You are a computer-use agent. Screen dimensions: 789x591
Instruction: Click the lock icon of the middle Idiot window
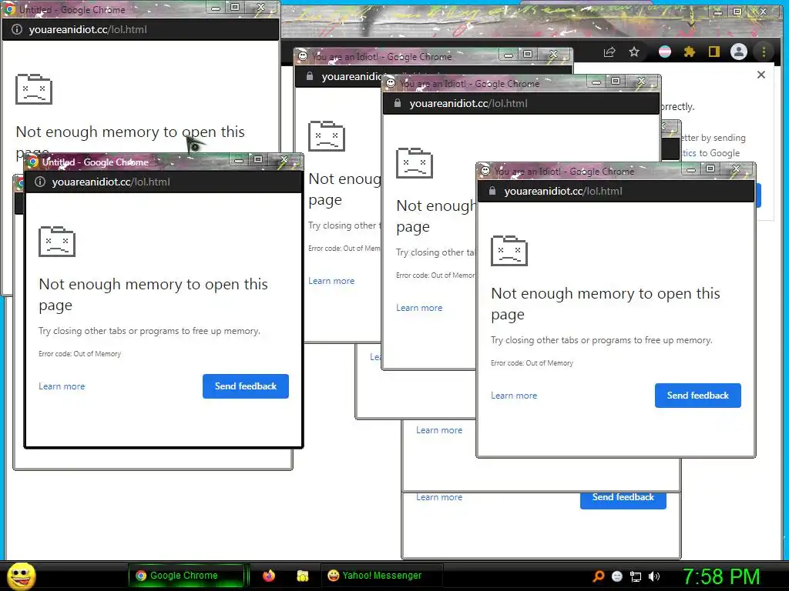(398, 103)
